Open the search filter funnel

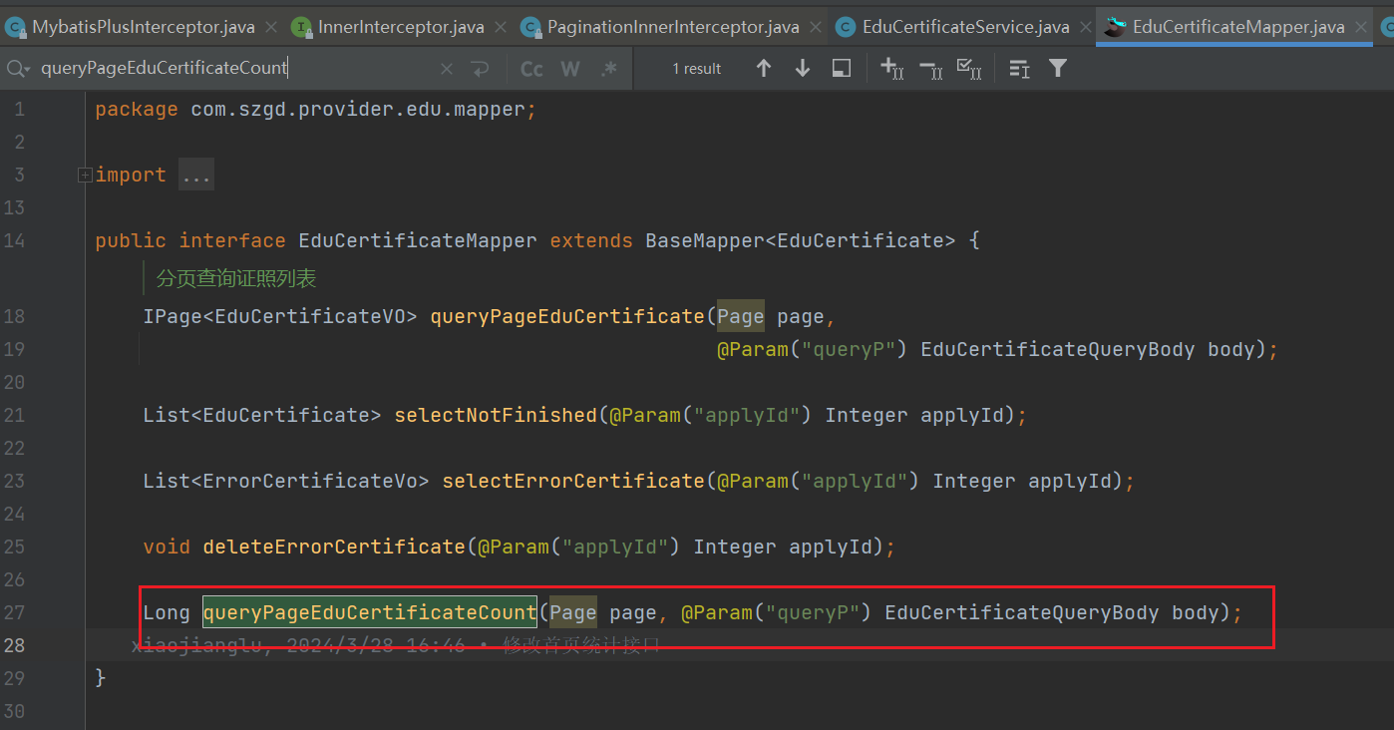tap(1058, 68)
